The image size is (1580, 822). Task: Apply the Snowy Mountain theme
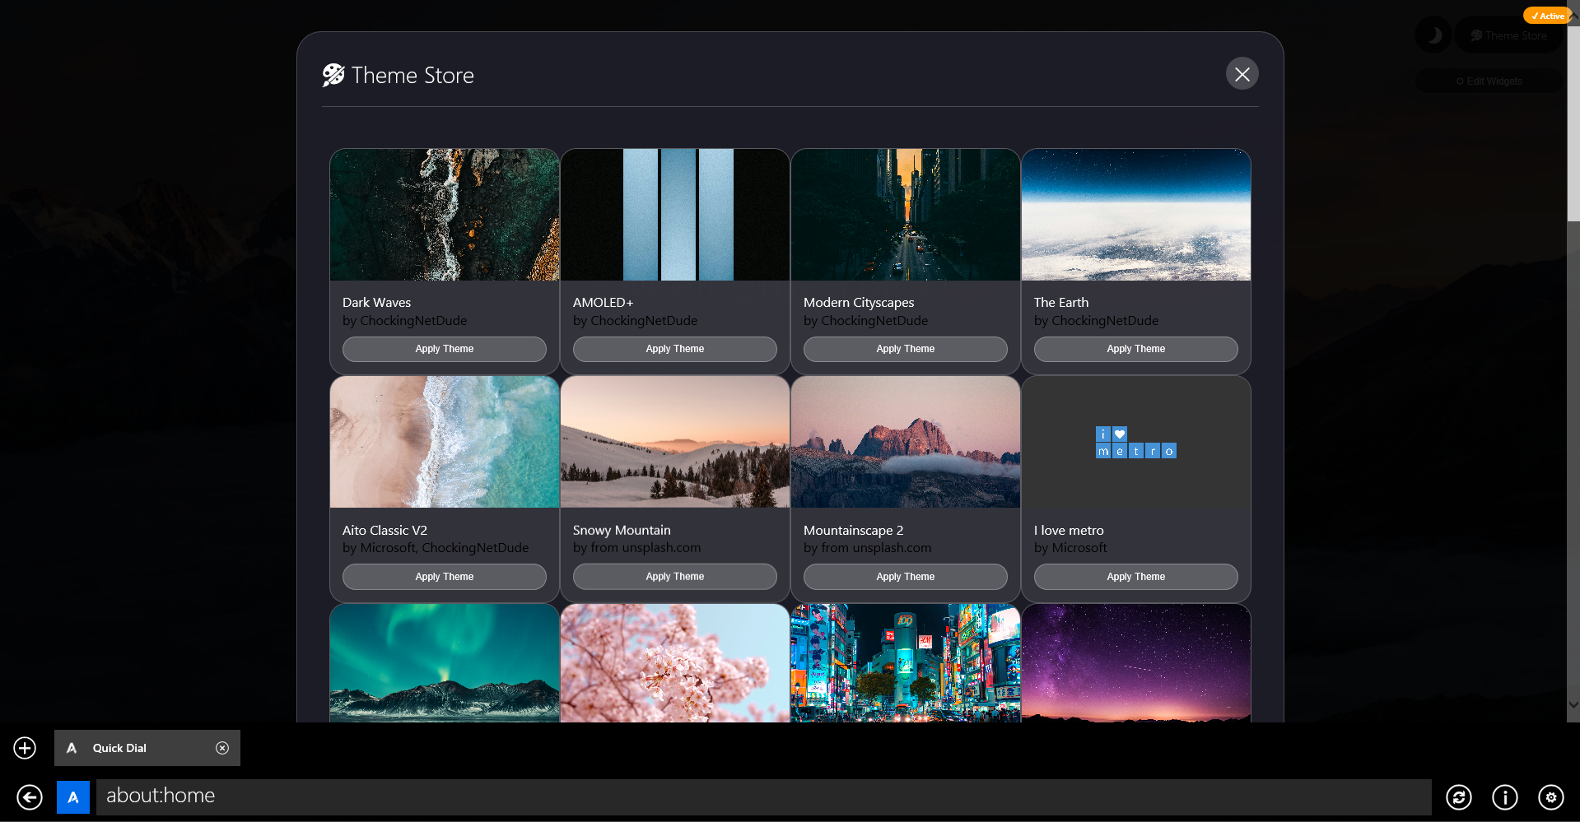click(x=674, y=577)
